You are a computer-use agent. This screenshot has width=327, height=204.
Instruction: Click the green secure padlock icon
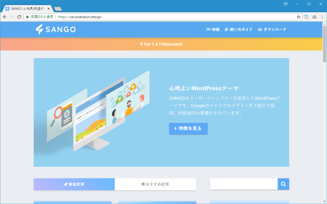(27, 17)
